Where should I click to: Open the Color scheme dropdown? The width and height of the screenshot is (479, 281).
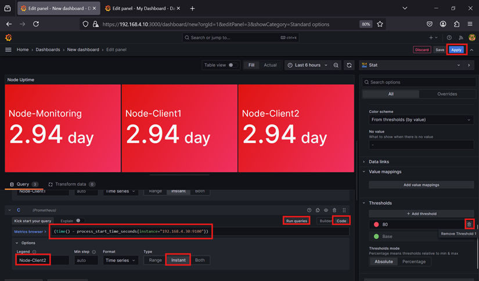coord(422,120)
